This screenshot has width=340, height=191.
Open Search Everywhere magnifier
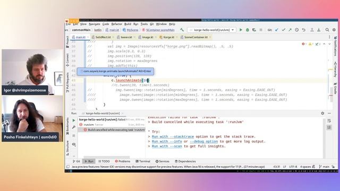[x=327, y=30]
